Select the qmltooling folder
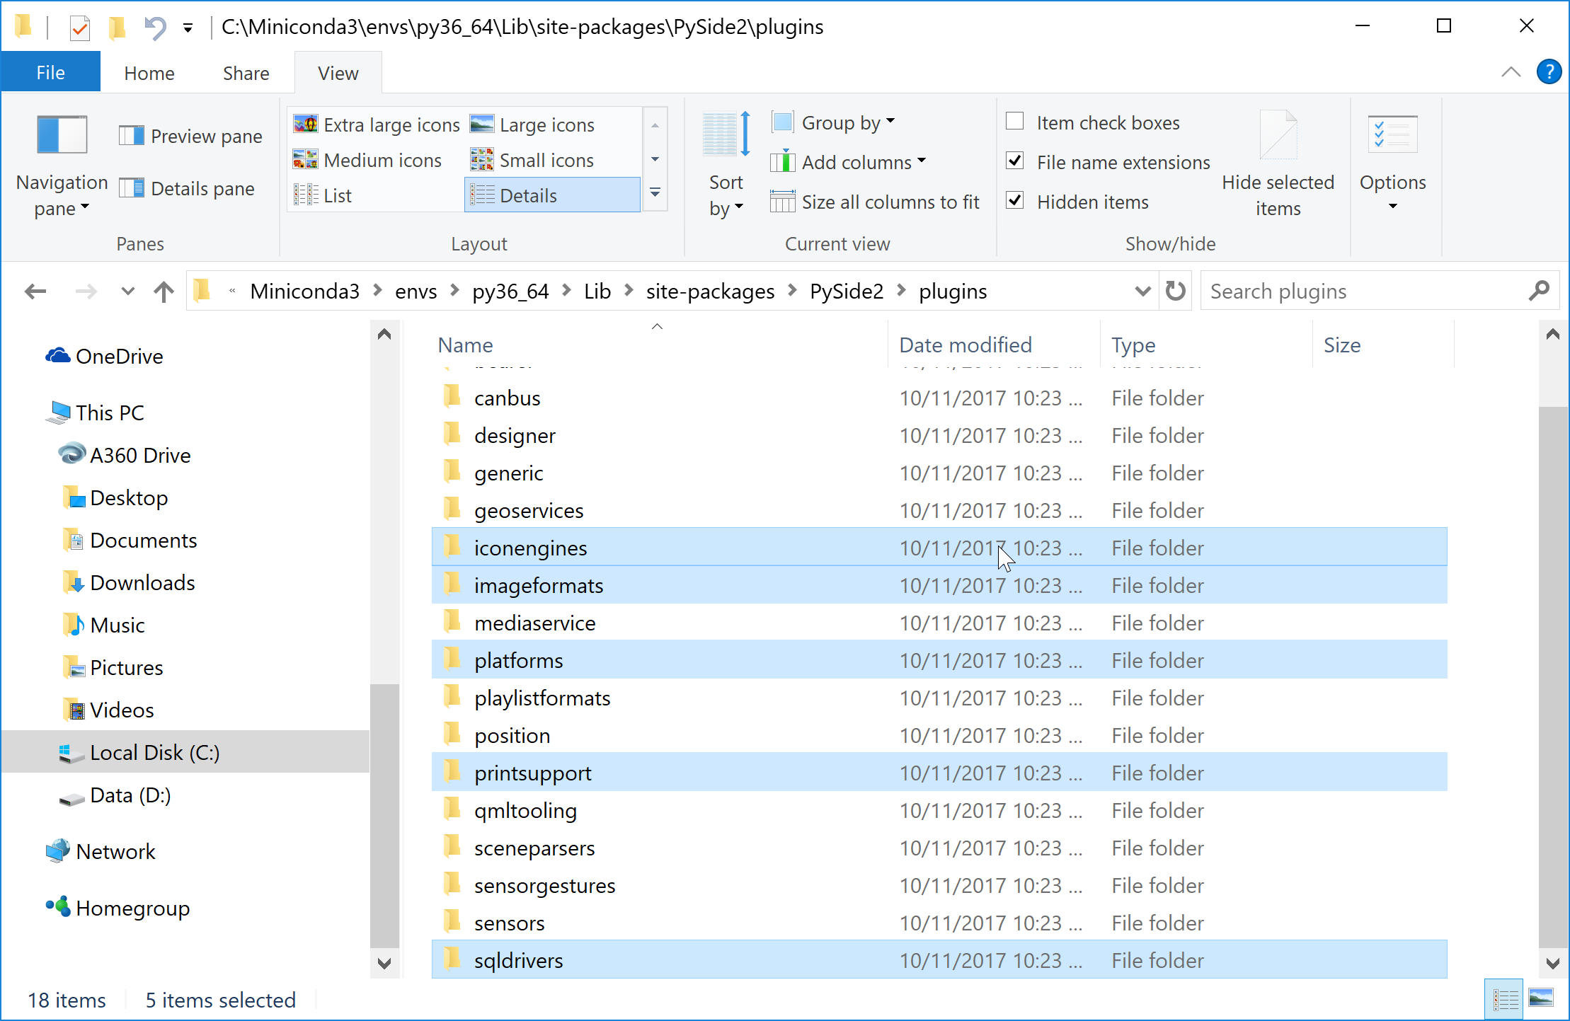 [x=939, y=810]
